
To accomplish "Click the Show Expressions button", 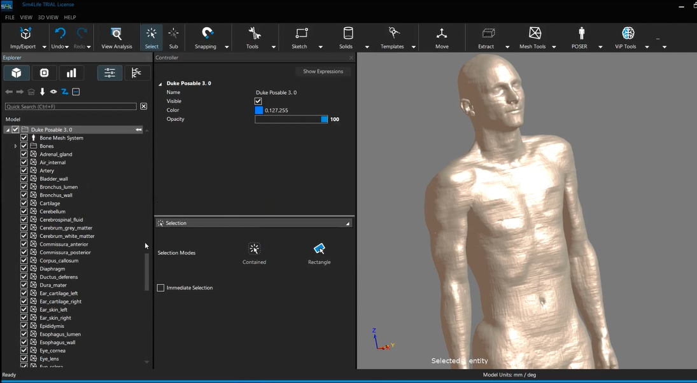I will point(323,71).
